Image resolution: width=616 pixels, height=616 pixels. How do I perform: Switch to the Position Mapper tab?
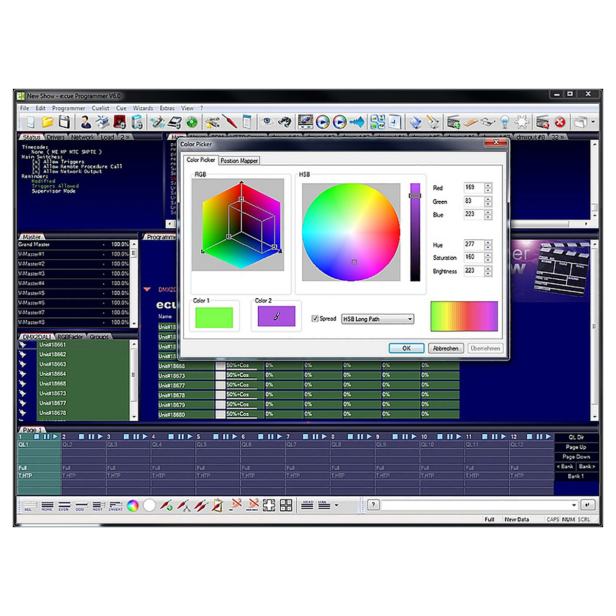click(x=239, y=161)
